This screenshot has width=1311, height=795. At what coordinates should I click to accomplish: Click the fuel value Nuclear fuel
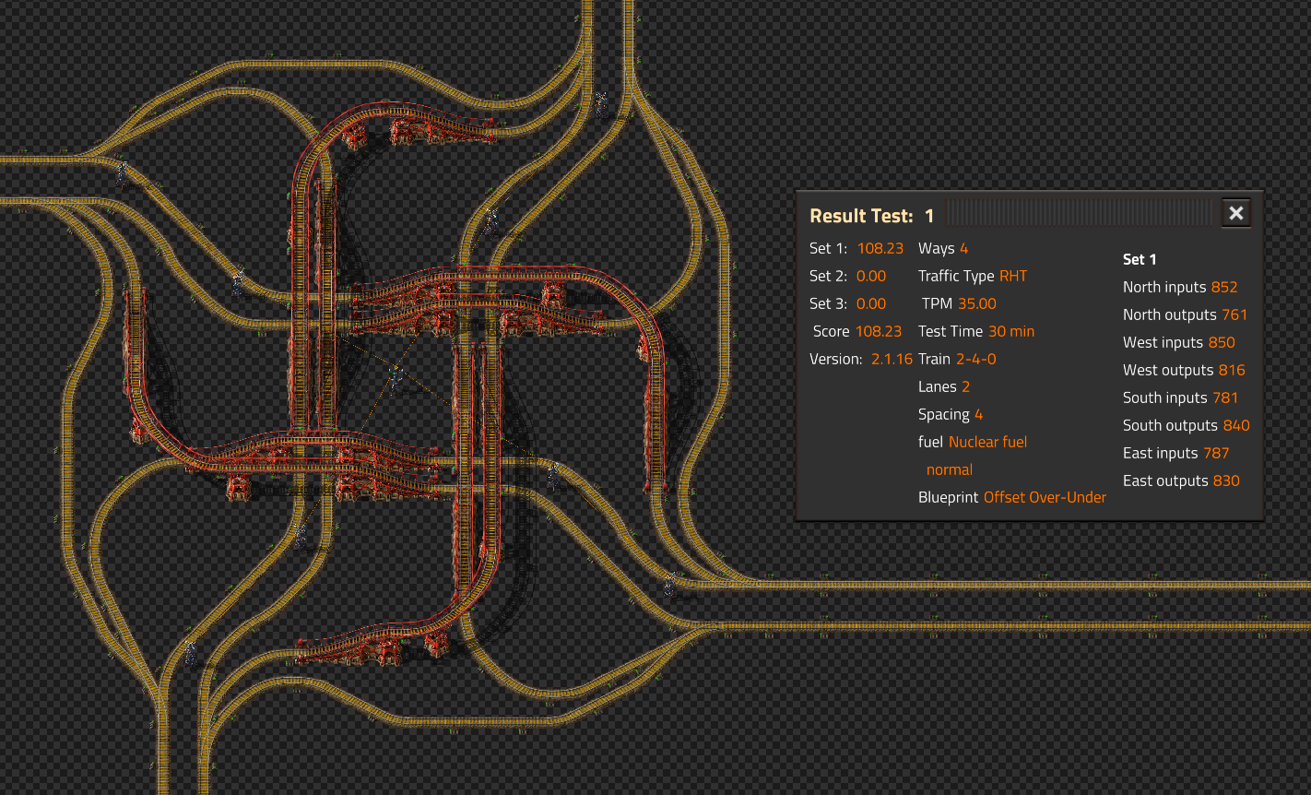[x=988, y=442]
